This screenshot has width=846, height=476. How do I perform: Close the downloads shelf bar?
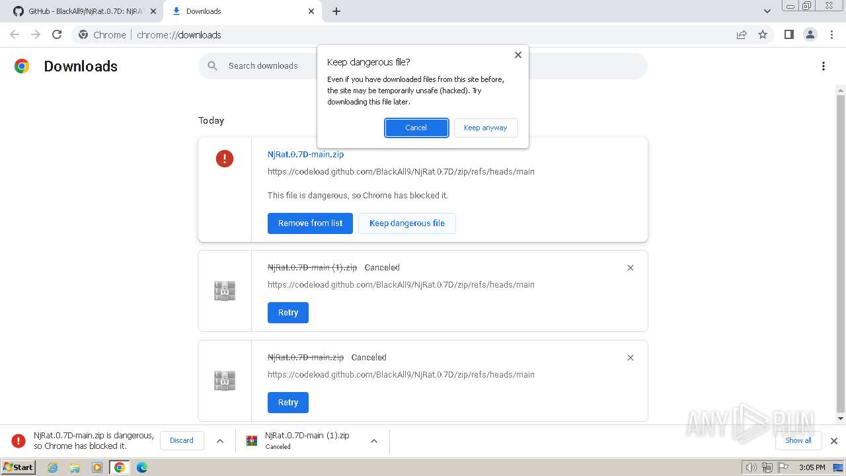pos(834,441)
